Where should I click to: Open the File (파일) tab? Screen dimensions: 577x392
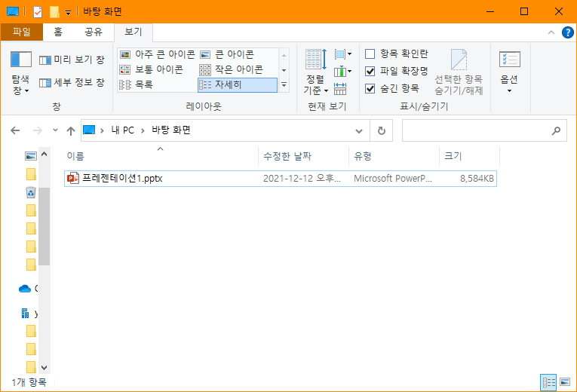22,32
